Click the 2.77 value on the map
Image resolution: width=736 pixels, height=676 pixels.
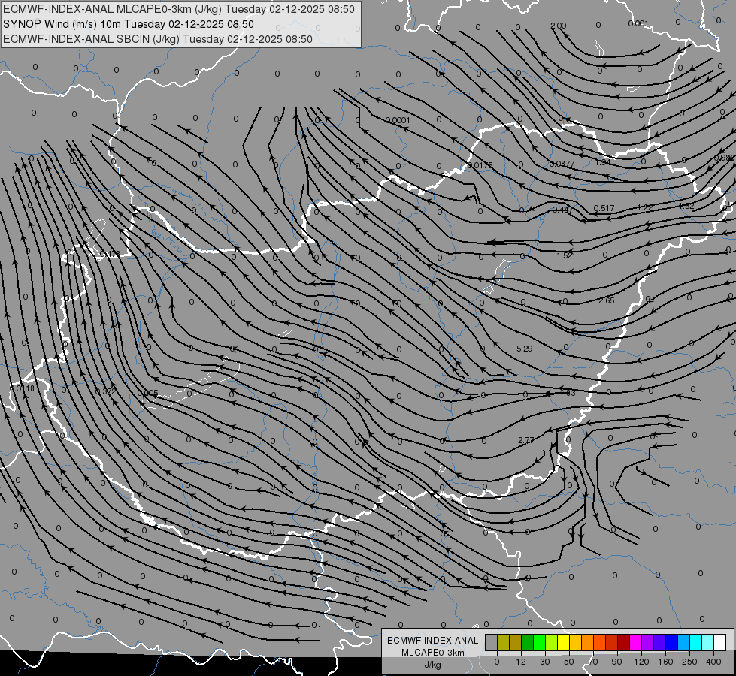click(x=525, y=440)
